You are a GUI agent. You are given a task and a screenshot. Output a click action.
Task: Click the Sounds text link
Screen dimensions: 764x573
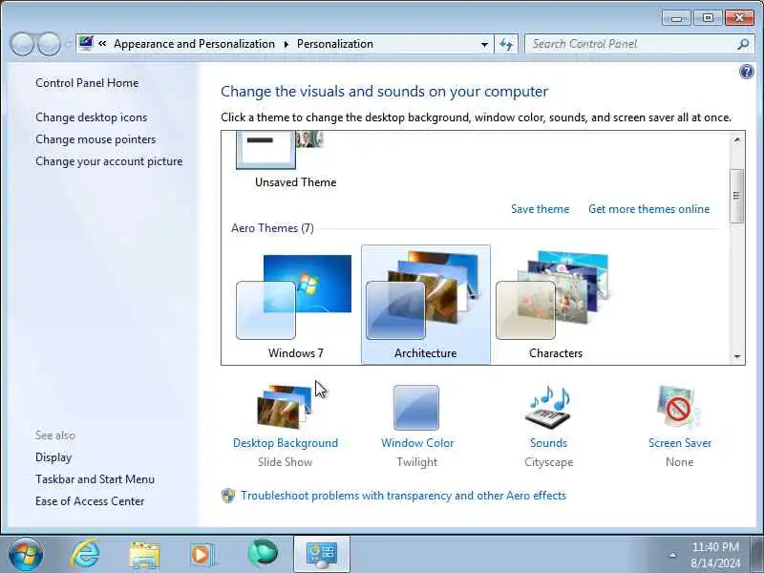pyautogui.click(x=548, y=443)
